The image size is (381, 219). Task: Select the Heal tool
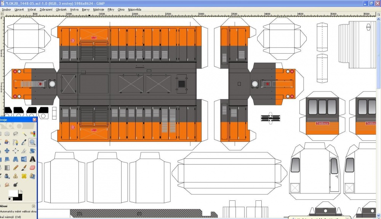[24, 176]
